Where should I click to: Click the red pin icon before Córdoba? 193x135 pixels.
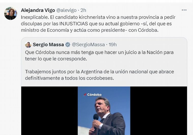click(85, 95)
